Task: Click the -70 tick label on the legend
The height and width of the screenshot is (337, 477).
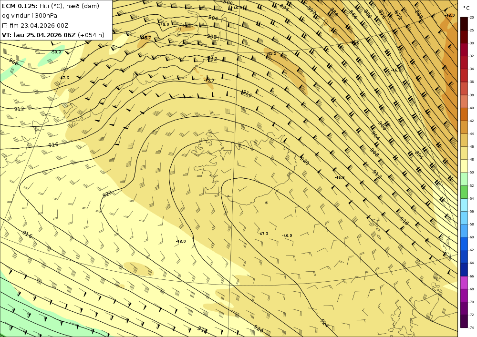Action: [471, 302]
